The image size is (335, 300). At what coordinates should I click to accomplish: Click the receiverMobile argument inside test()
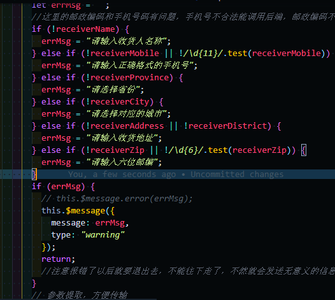click(x=287, y=54)
